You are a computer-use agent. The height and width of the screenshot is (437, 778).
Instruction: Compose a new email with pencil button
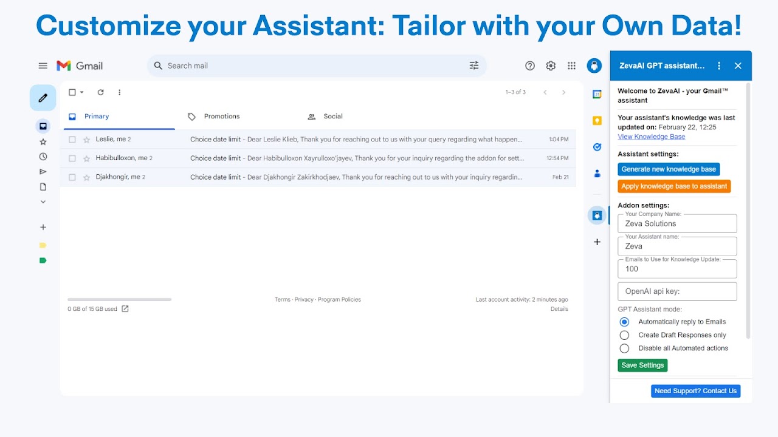tap(43, 98)
